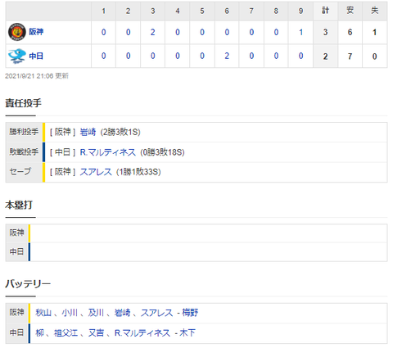Open losing pitcher R.マルティネス link
Viewport: 393px width, 348px height.
[108, 152]
